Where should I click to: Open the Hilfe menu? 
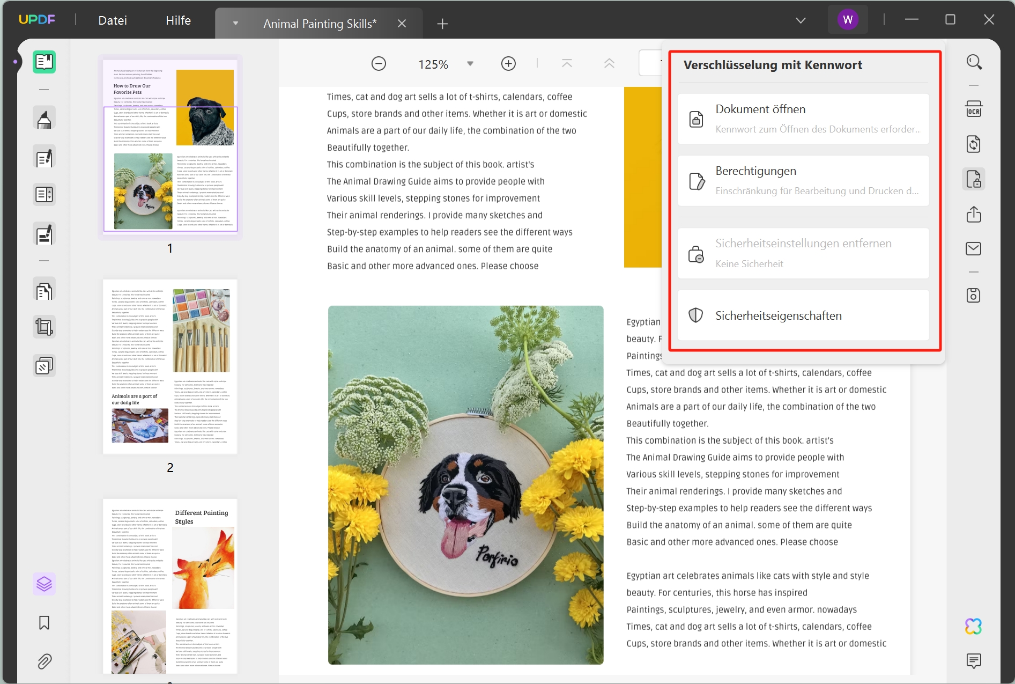[178, 20]
